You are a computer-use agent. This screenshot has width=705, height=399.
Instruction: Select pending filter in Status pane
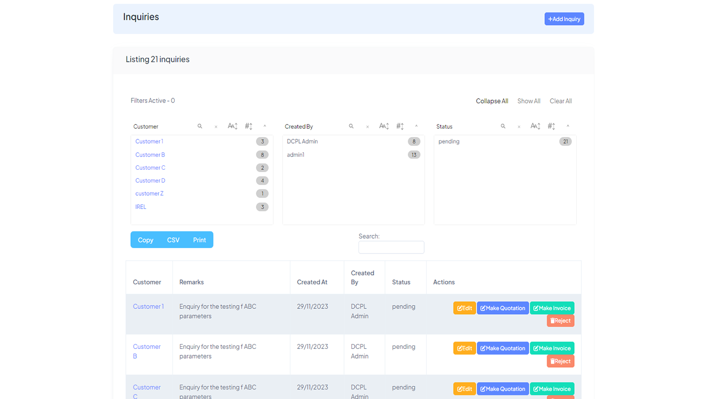pos(449,142)
